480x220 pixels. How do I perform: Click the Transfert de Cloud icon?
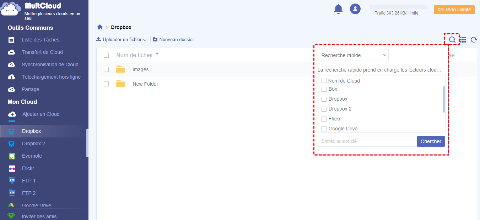pos(11,52)
